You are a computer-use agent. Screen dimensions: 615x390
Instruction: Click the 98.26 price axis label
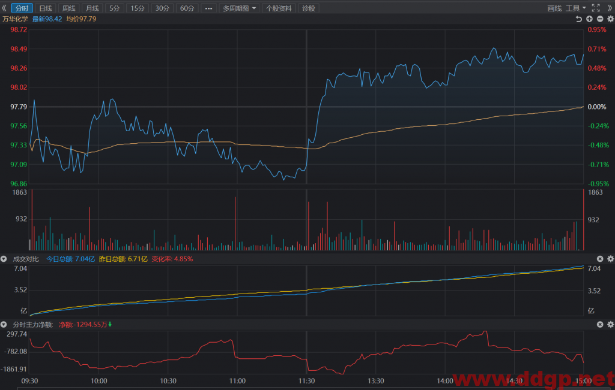point(19,68)
